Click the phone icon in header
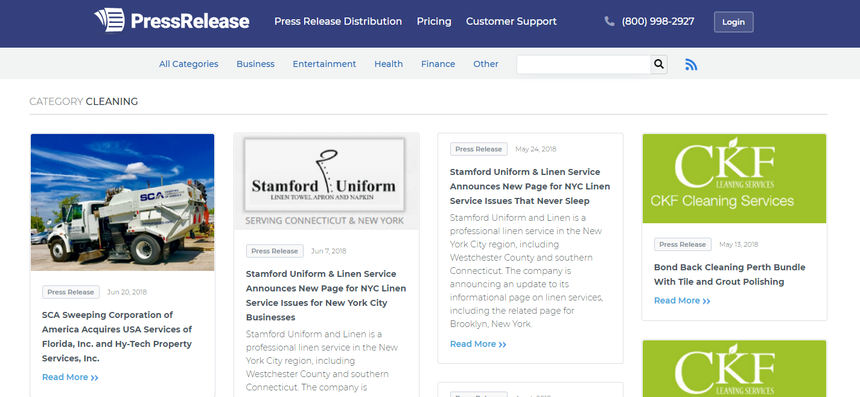860x397 pixels. [609, 21]
